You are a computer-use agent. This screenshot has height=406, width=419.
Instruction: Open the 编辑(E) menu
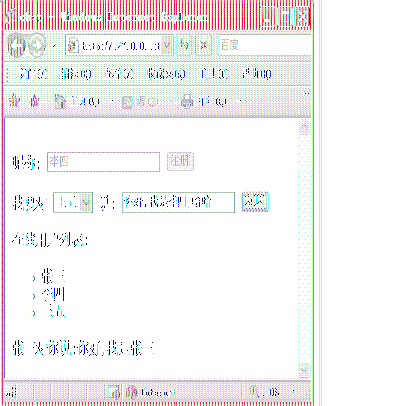[76, 74]
